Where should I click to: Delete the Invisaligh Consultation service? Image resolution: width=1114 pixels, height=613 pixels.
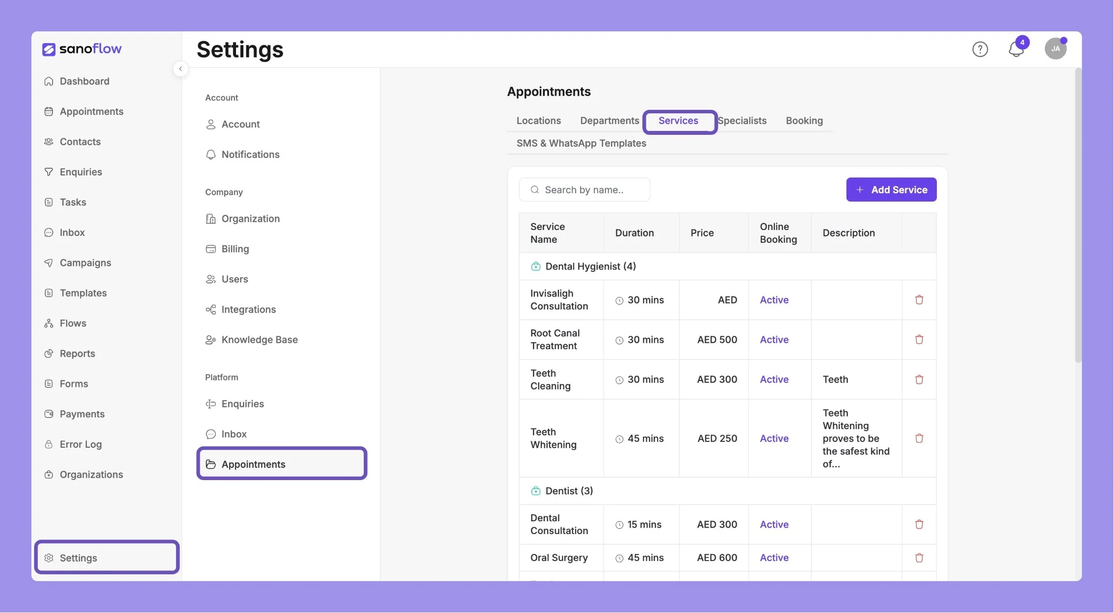pyautogui.click(x=919, y=300)
